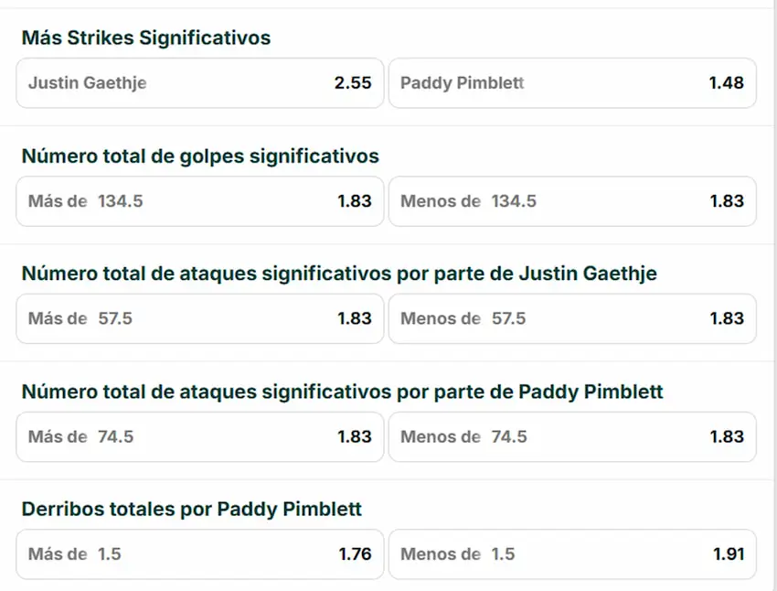Tap the 1.48 odds for Pimblett

(x=726, y=83)
